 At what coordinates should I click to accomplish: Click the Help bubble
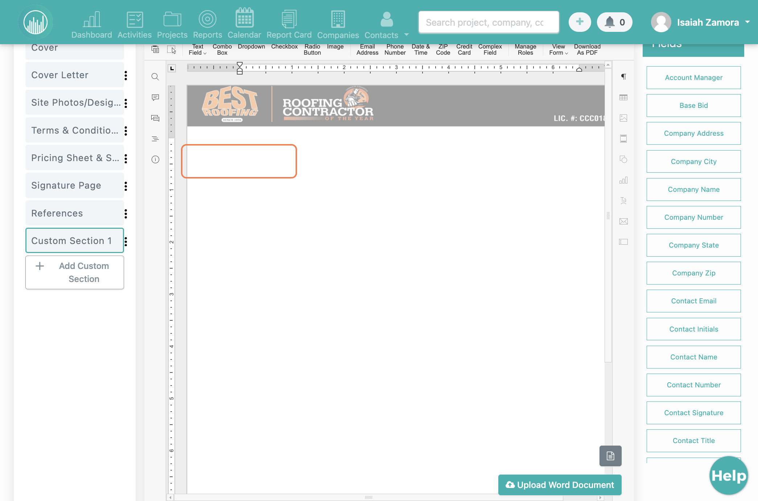point(729,475)
